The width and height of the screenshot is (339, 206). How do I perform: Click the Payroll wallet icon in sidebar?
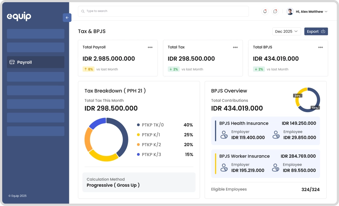pos(12,62)
